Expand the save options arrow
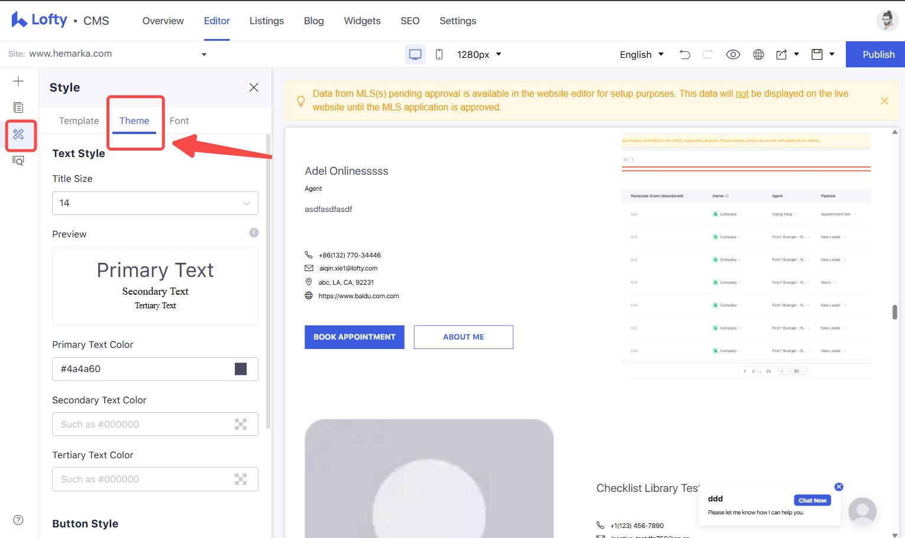905x538 pixels. [832, 54]
